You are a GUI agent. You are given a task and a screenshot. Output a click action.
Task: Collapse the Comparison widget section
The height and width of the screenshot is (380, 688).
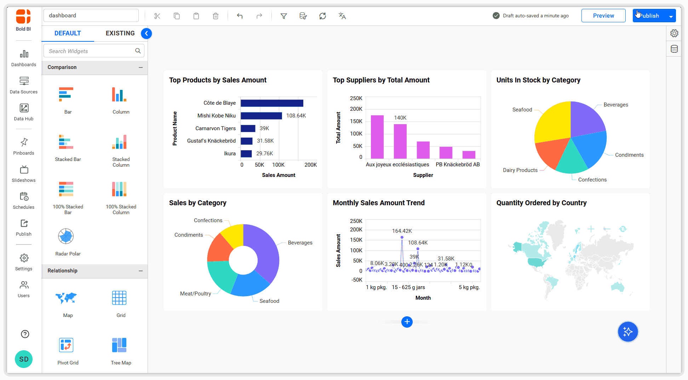pyautogui.click(x=141, y=67)
